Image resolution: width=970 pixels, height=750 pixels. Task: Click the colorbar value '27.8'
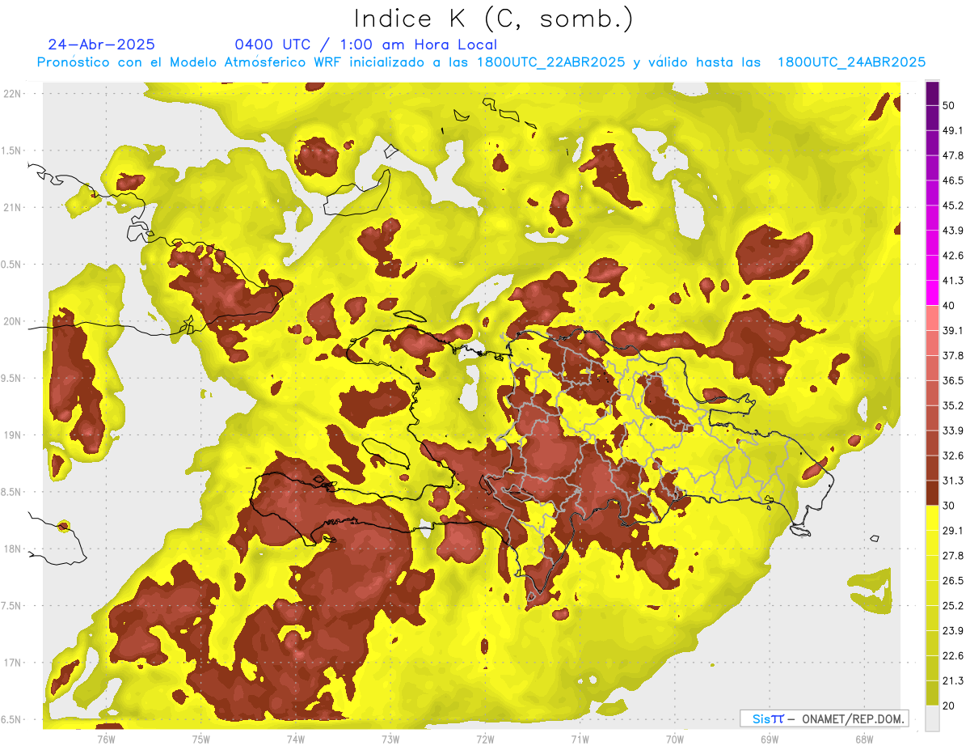point(952,556)
